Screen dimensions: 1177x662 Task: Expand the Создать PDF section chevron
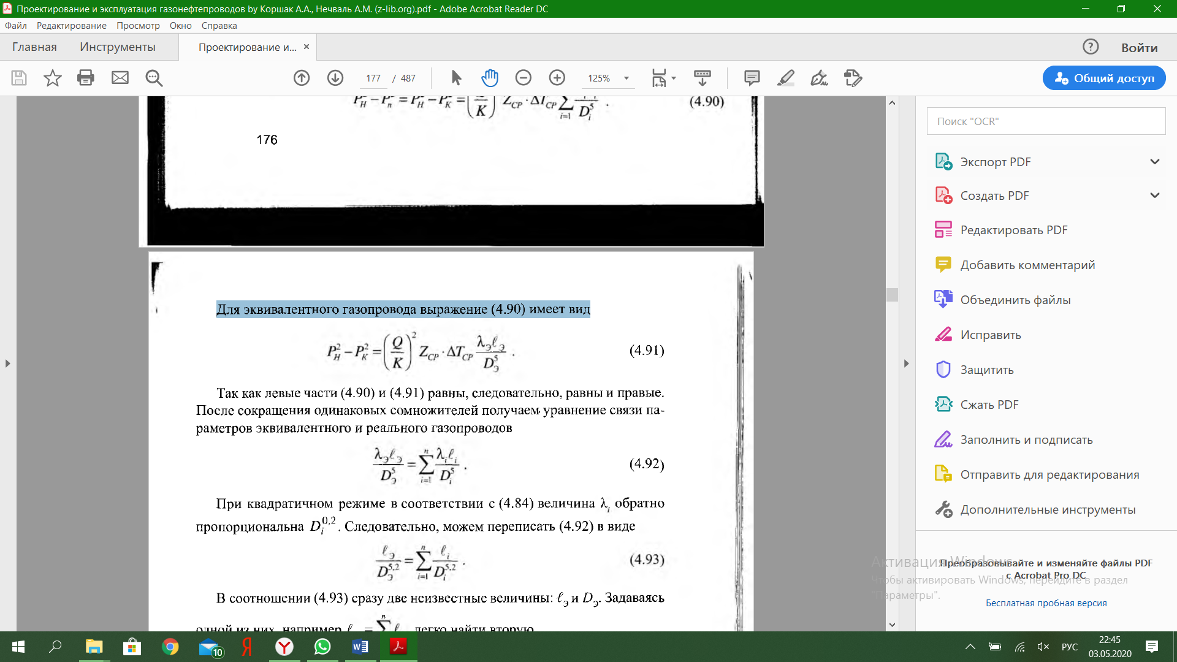[x=1155, y=196]
